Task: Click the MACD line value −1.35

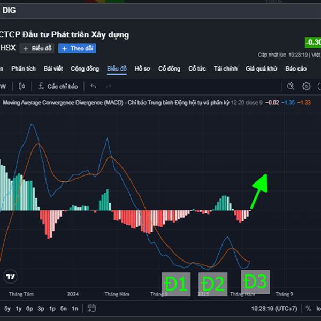Action: 288,103
